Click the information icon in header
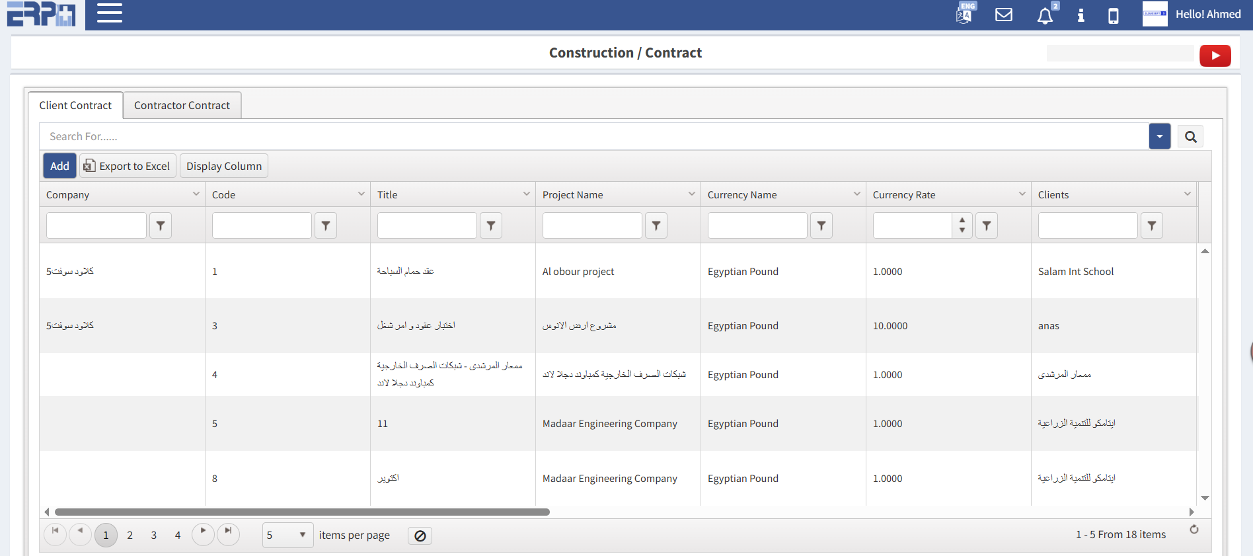The height and width of the screenshot is (556, 1253). point(1081,15)
